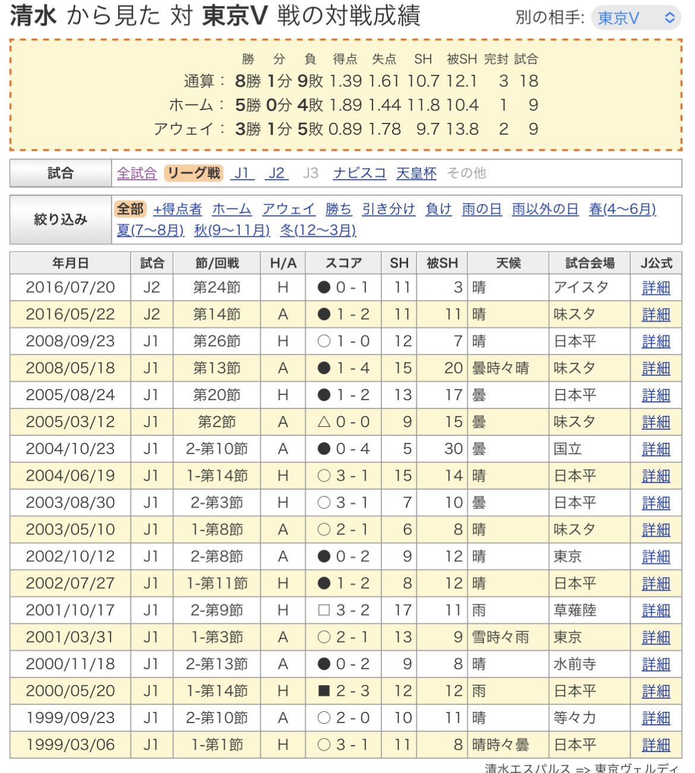Narrow results to ホーム games
Image resolution: width=695 pixels, height=773 pixels.
(232, 209)
